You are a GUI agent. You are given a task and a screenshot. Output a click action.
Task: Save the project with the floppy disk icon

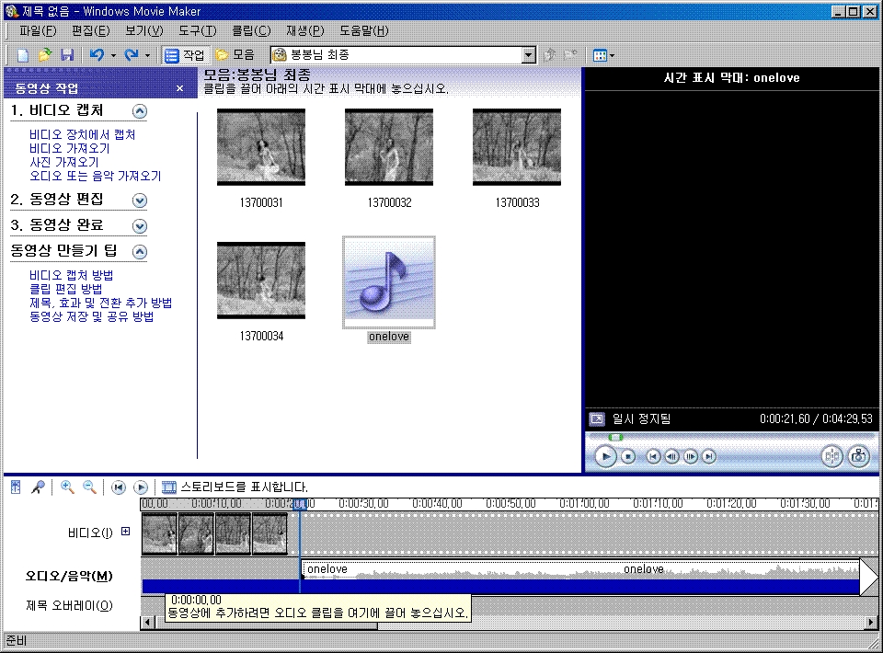[67, 54]
